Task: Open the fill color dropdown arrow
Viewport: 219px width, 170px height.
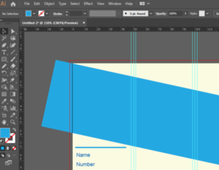Action: tap(34, 14)
